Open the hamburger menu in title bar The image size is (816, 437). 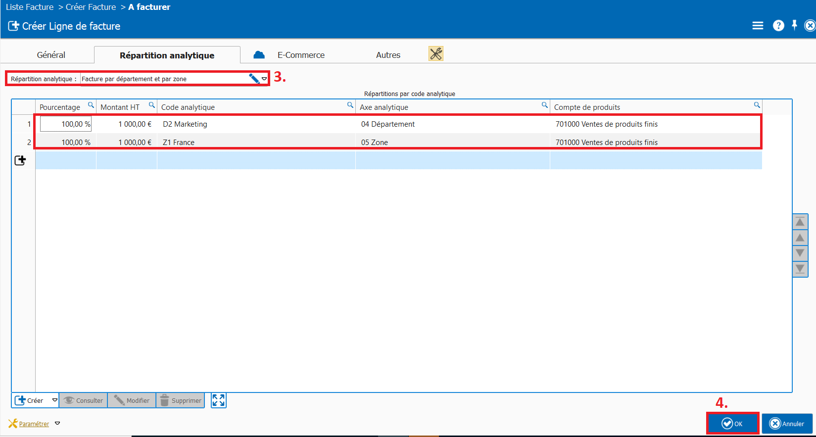[x=758, y=26]
